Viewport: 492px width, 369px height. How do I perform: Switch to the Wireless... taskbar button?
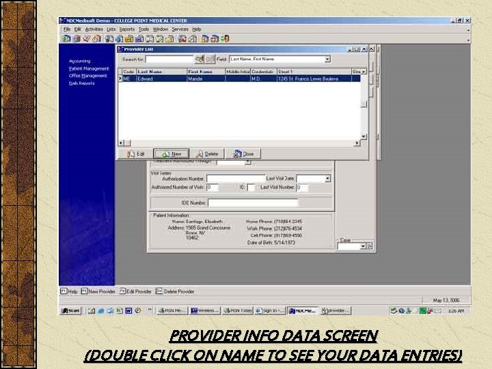[x=205, y=311]
